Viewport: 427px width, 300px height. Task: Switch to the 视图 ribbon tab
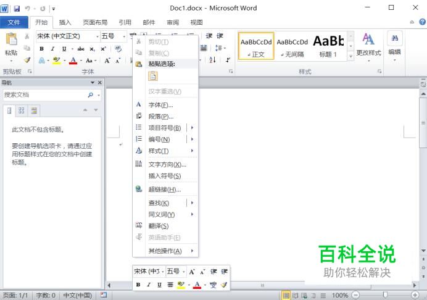pos(196,22)
